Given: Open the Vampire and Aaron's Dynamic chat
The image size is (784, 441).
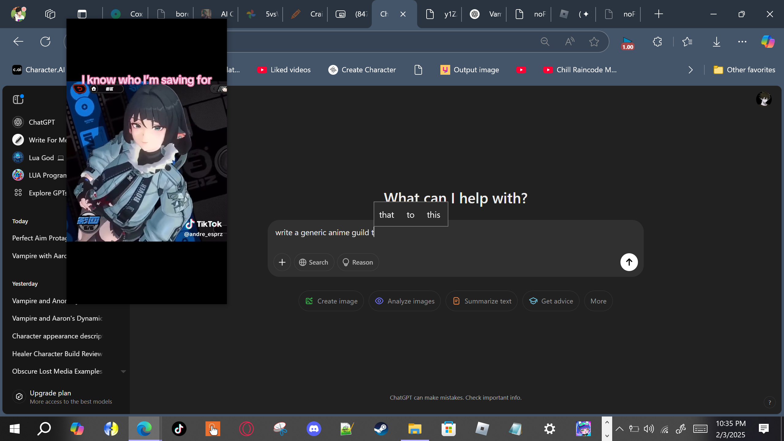Looking at the screenshot, I should click(x=57, y=318).
